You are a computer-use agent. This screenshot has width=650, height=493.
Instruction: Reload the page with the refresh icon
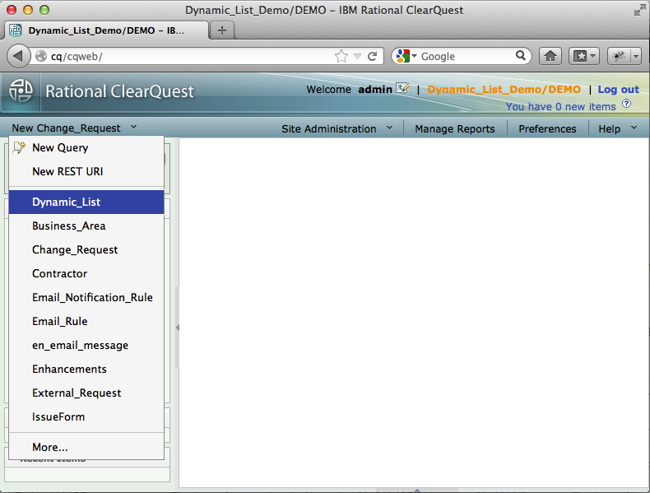click(x=372, y=56)
